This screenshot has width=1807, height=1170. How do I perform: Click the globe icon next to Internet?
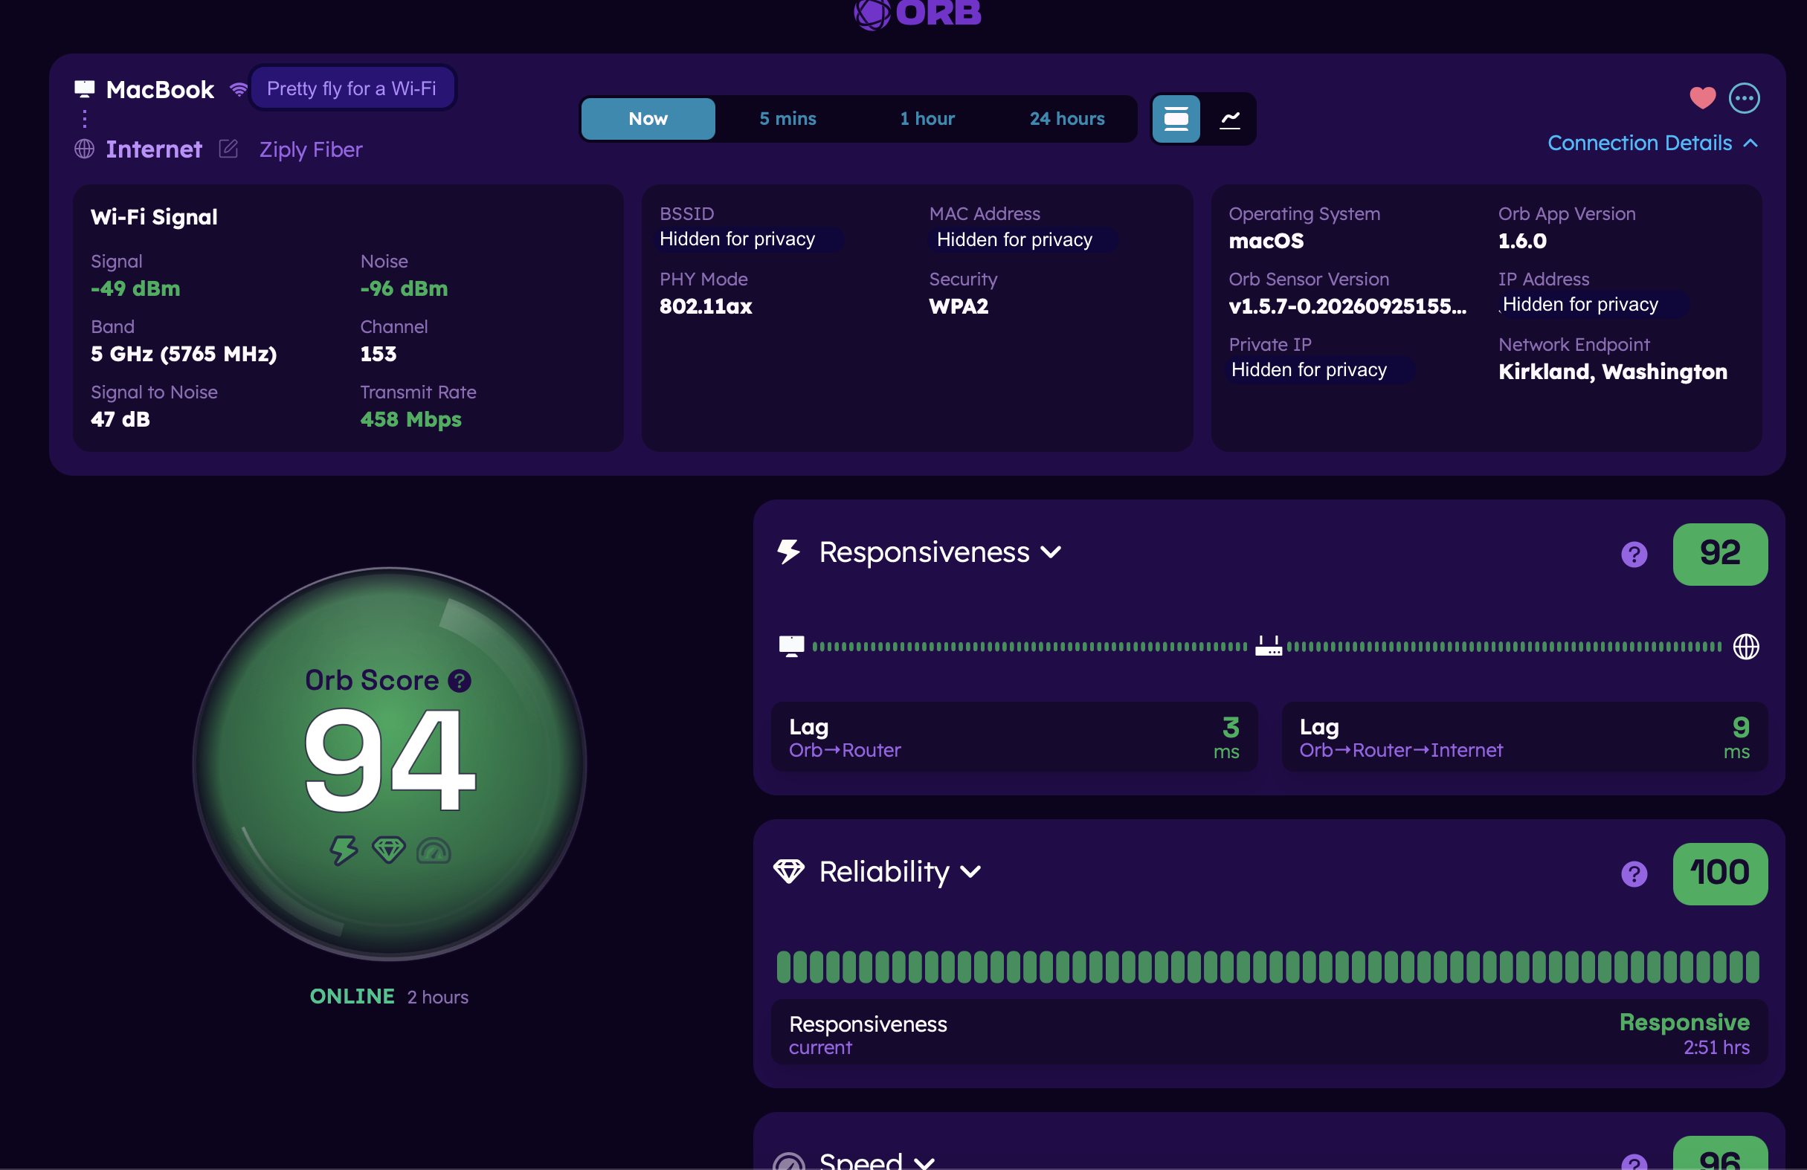pos(84,149)
